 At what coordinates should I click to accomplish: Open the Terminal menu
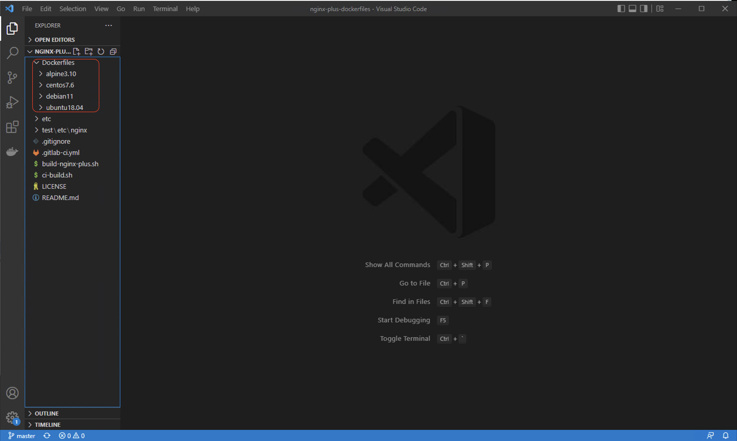[165, 9]
